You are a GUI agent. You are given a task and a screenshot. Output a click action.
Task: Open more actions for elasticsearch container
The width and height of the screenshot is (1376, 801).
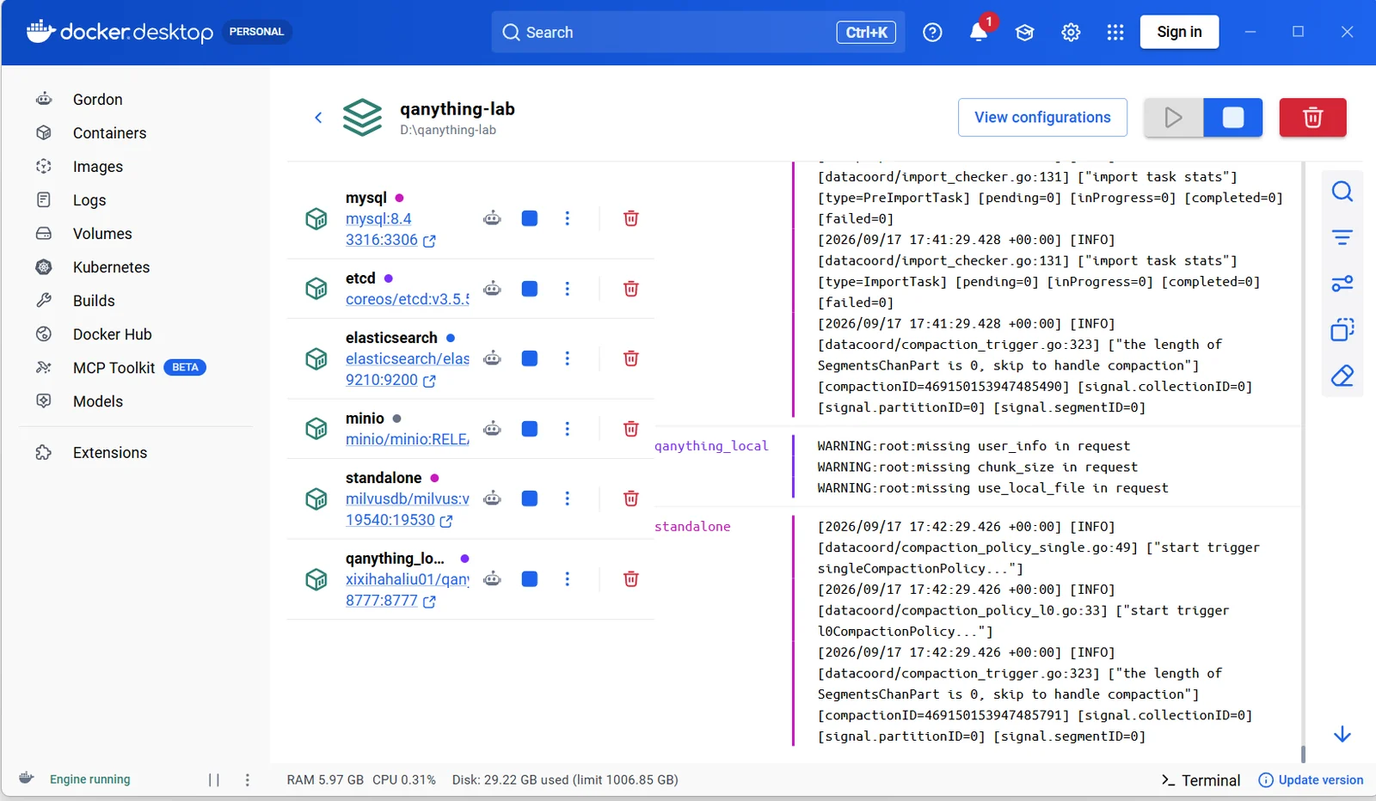click(x=567, y=358)
